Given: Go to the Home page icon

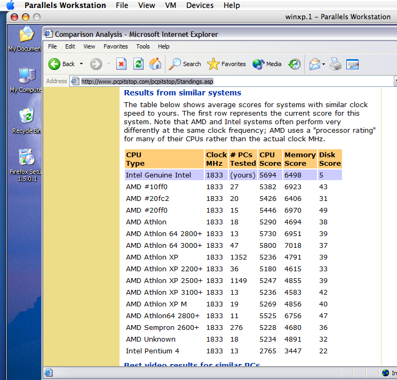Looking at the screenshot, I should coord(155,64).
